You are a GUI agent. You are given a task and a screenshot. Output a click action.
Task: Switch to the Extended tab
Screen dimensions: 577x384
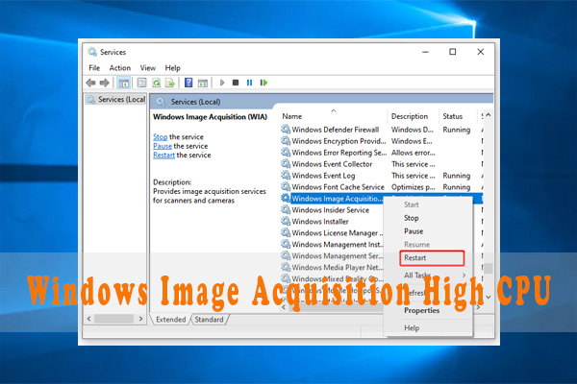tap(171, 320)
